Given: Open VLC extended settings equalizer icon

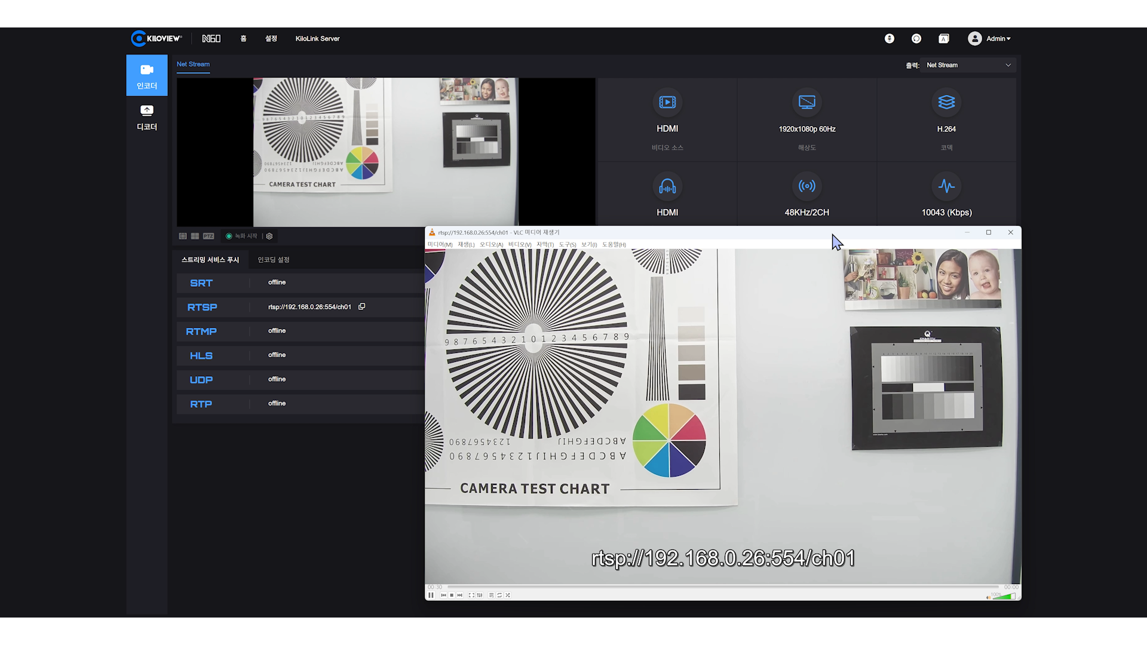Looking at the screenshot, I should click(480, 595).
